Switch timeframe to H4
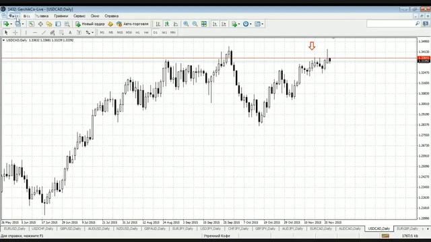Viewport: 431px width, 242px height. pos(146,32)
